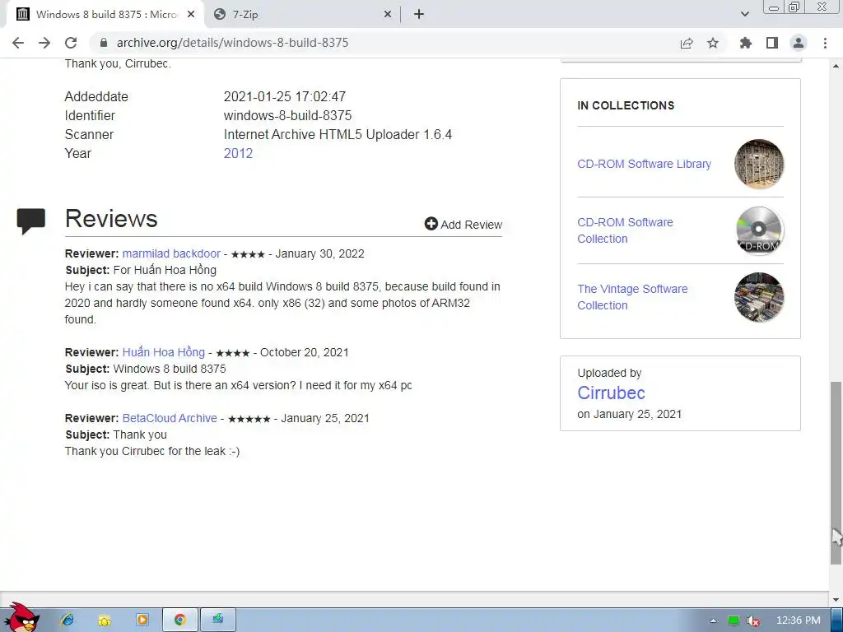Launch Internet Explorer from taskbar

click(68, 620)
